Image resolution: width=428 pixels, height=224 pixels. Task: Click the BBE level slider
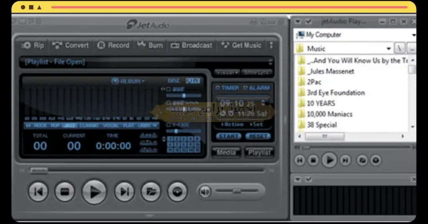183,96
